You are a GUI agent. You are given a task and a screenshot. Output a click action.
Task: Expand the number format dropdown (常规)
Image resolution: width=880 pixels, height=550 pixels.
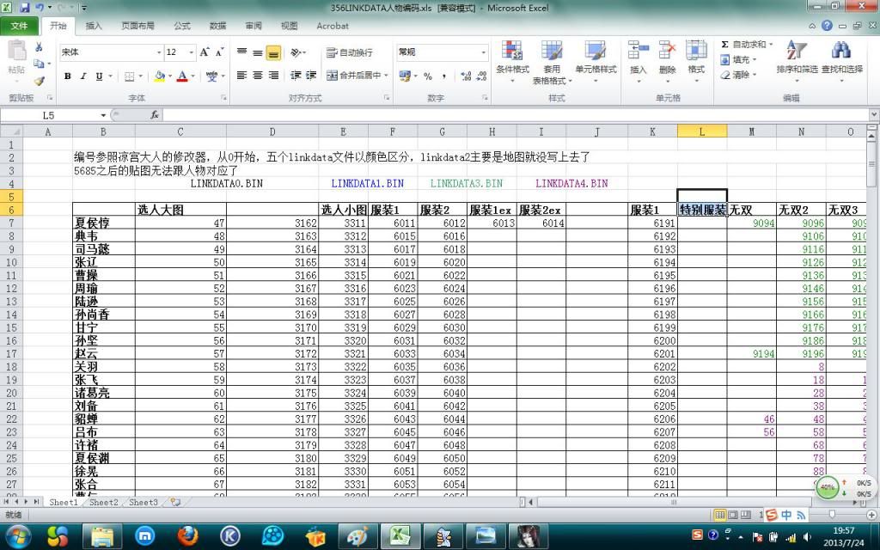484,52
